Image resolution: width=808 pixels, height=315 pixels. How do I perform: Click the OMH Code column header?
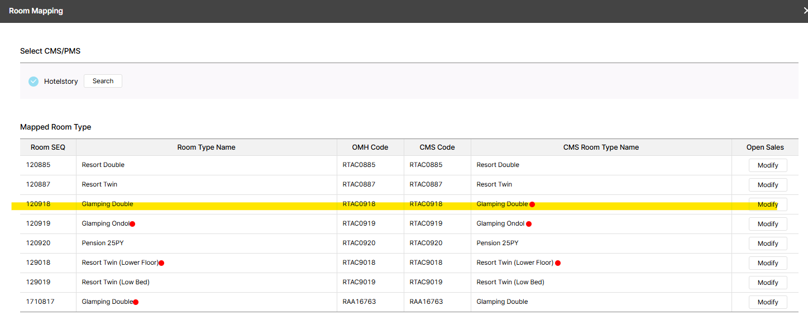[x=370, y=147]
